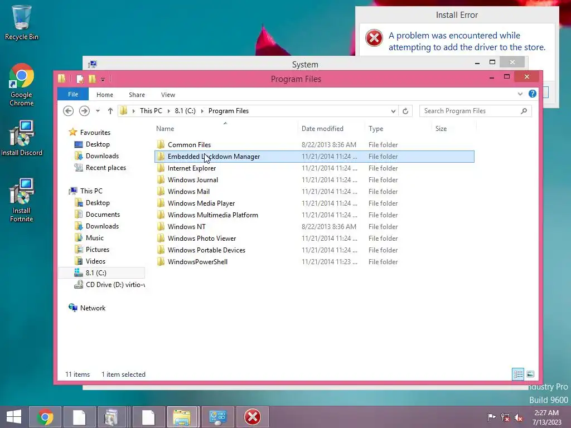Image resolution: width=571 pixels, height=428 pixels.
Task: Click the muted volume tray icon
Action: [x=519, y=417]
